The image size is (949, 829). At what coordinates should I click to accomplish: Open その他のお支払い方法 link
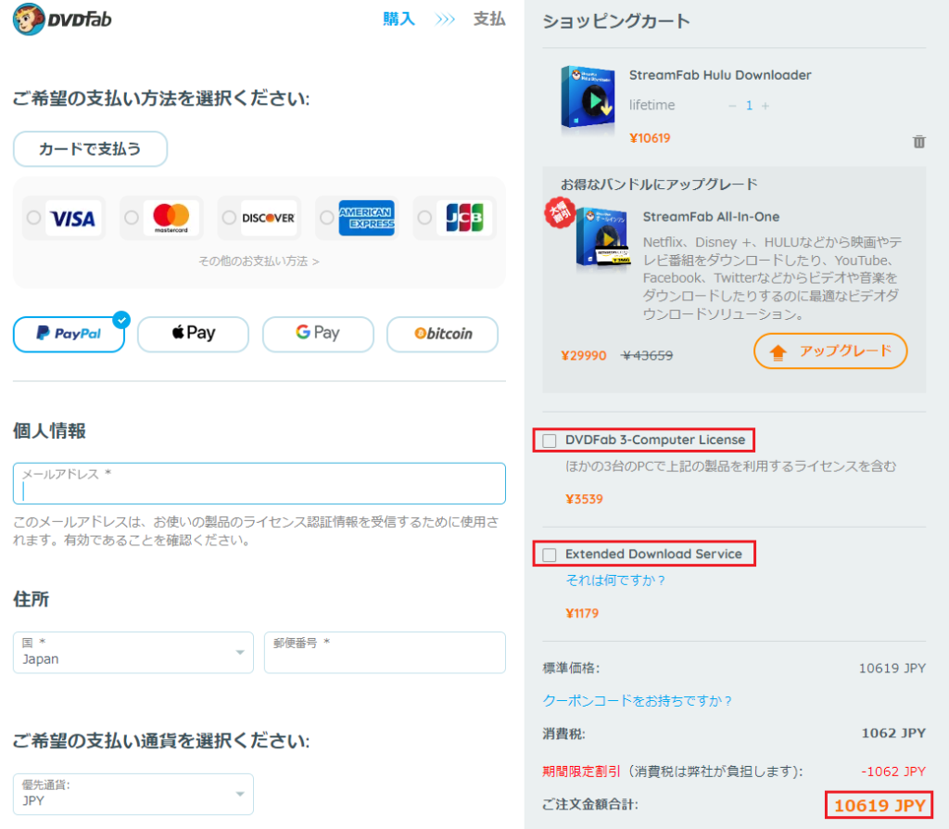tap(259, 261)
